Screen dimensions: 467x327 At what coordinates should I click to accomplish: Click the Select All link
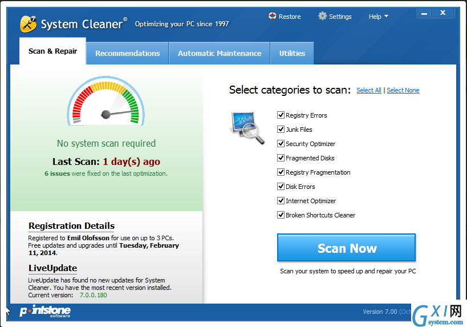point(369,90)
